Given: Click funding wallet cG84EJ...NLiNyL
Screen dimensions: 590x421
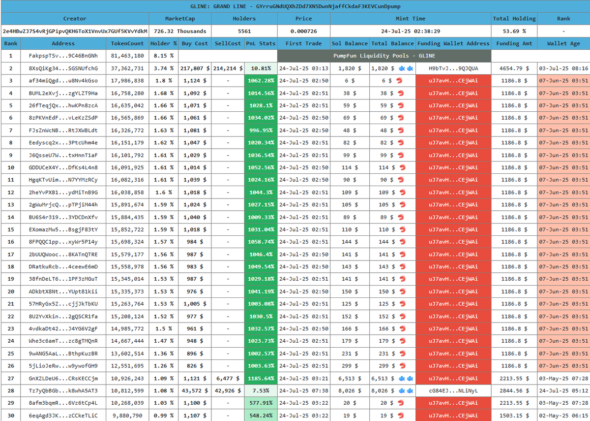Looking at the screenshot, I should coord(453,391).
